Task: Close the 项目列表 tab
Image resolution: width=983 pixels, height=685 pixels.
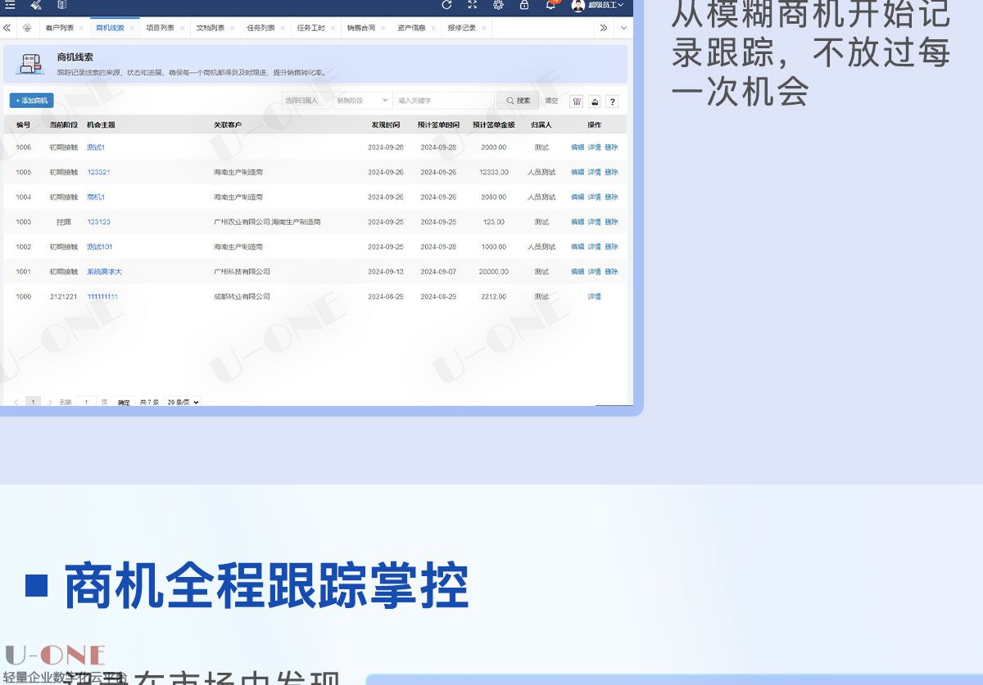Action: (182, 28)
